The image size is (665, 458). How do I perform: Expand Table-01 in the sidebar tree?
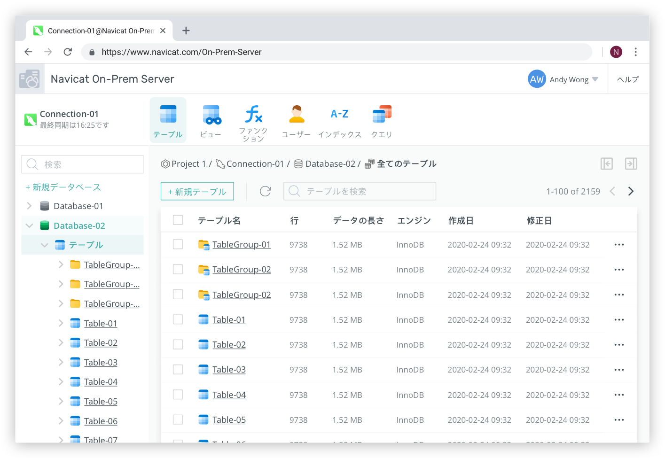click(61, 323)
